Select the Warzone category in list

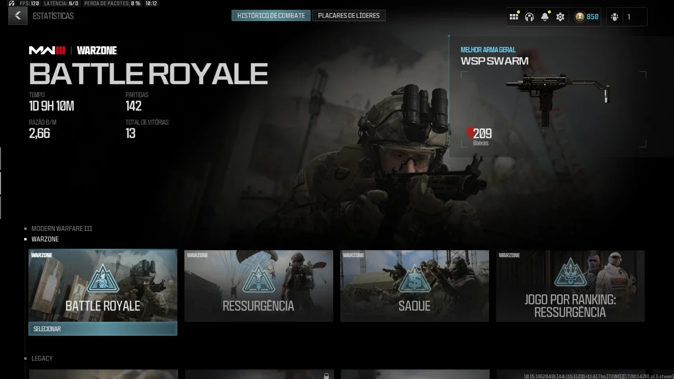coord(45,239)
